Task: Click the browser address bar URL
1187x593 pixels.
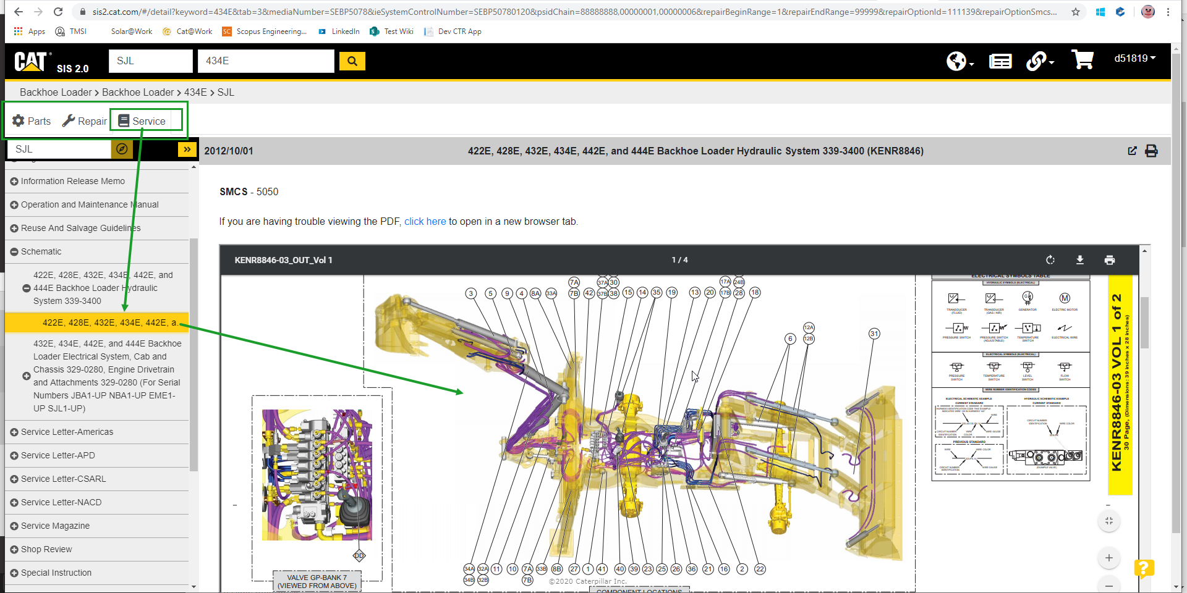Action: [574, 12]
